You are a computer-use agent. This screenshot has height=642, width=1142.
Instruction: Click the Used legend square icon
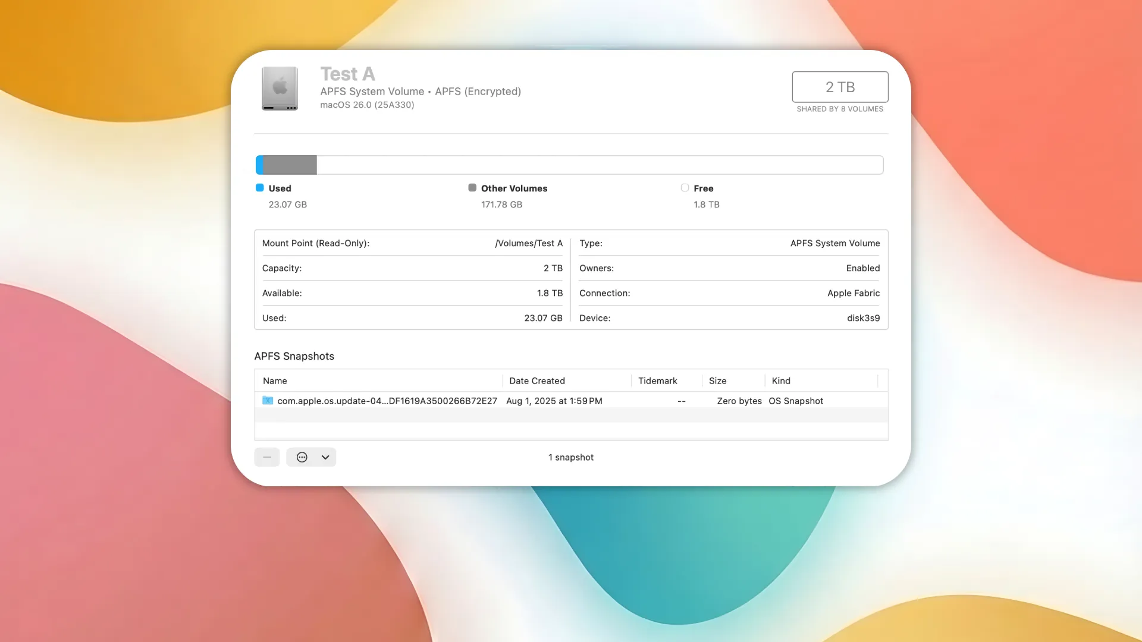click(x=259, y=187)
